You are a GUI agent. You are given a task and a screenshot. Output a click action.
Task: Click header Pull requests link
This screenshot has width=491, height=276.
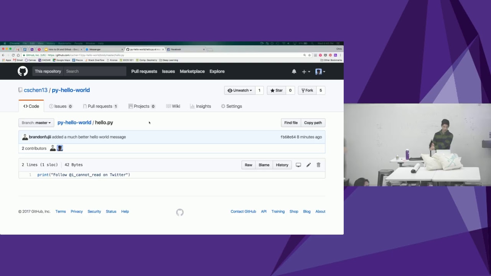pyautogui.click(x=144, y=71)
